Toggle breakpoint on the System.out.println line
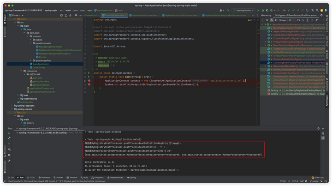 (89, 84)
